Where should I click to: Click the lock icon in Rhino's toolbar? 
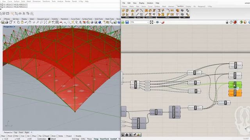(80, 23)
